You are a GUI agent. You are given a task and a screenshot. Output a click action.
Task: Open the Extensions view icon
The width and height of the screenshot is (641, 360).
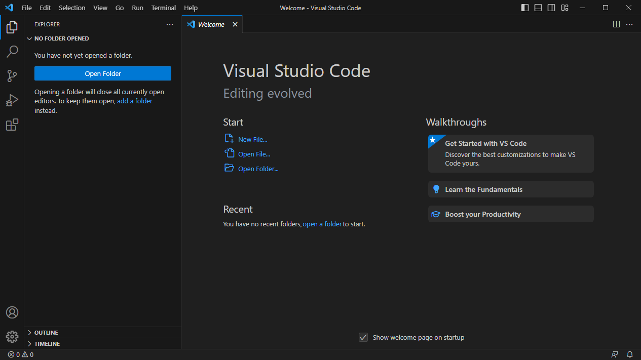(x=12, y=125)
